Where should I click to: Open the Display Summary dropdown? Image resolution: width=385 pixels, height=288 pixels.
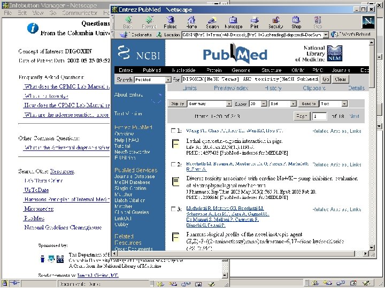(210, 104)
